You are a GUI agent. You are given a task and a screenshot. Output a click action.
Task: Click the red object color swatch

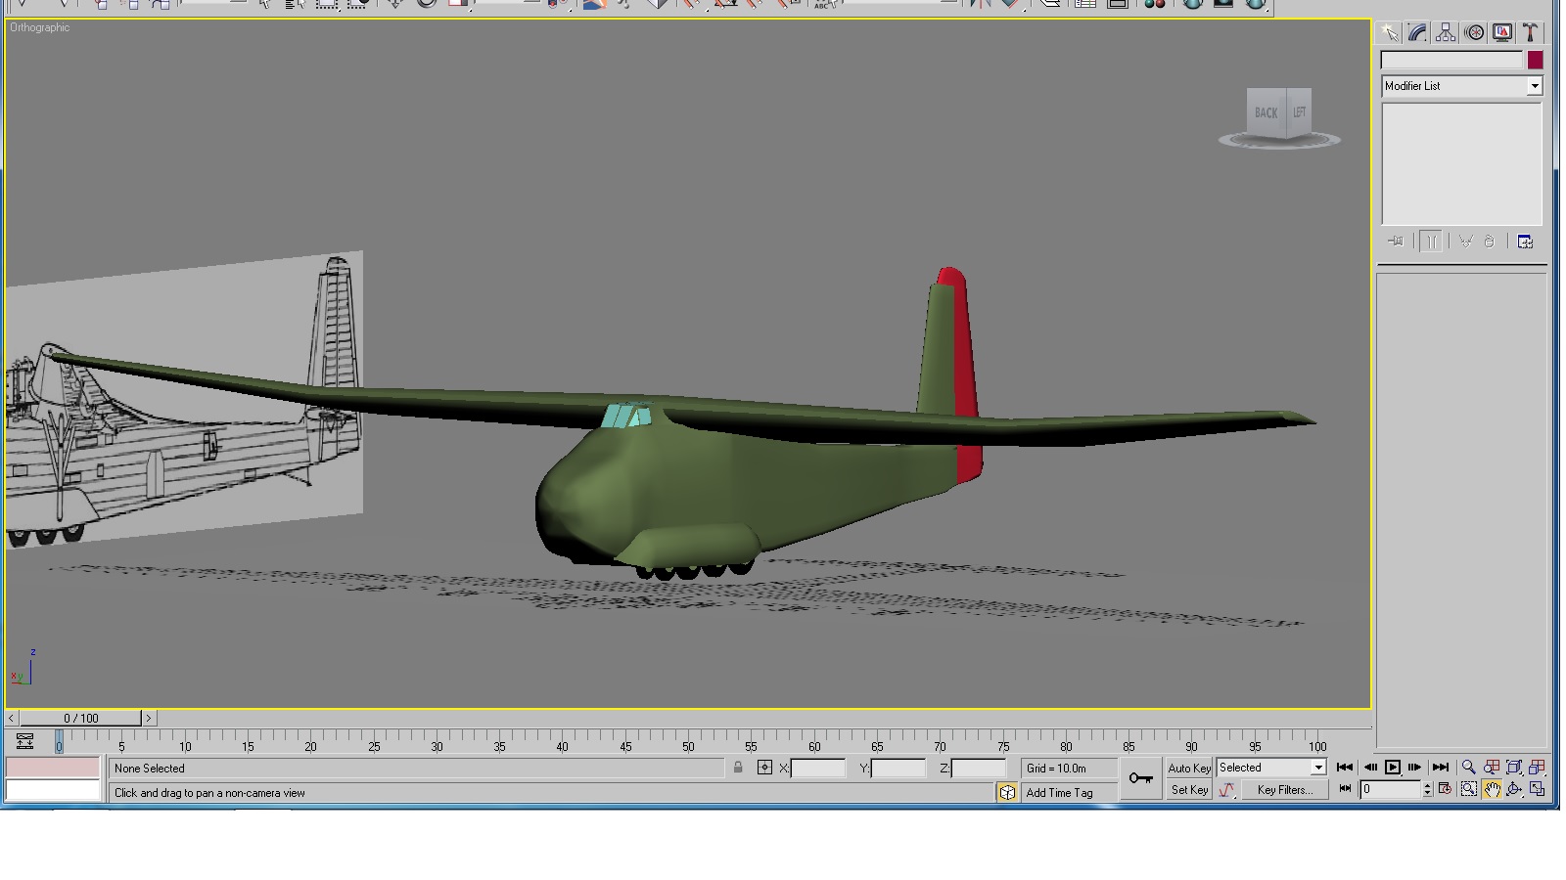(1535, 61)
